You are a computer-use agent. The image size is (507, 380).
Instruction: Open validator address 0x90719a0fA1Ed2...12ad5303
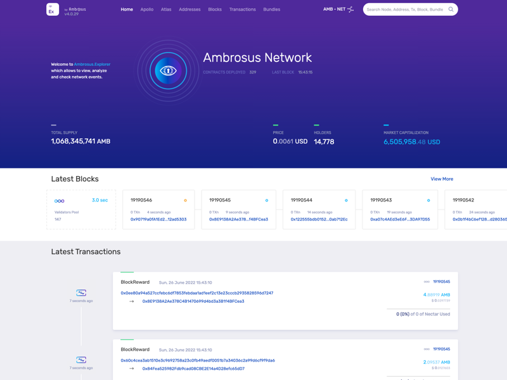158,219
